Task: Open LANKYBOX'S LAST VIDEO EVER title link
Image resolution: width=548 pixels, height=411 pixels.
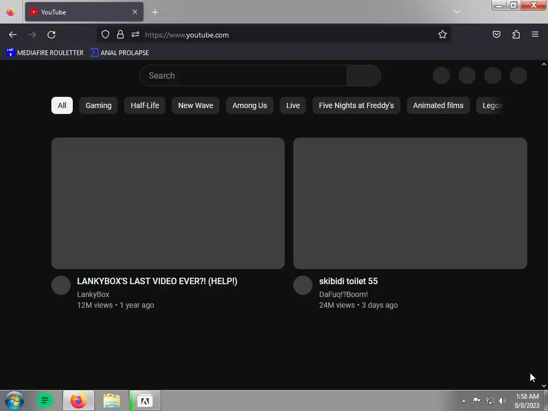Action: point(157,281)
